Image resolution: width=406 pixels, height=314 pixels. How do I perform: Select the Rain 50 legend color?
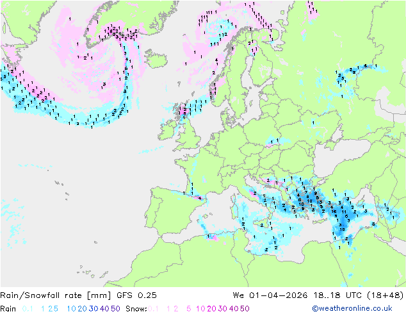115,309
